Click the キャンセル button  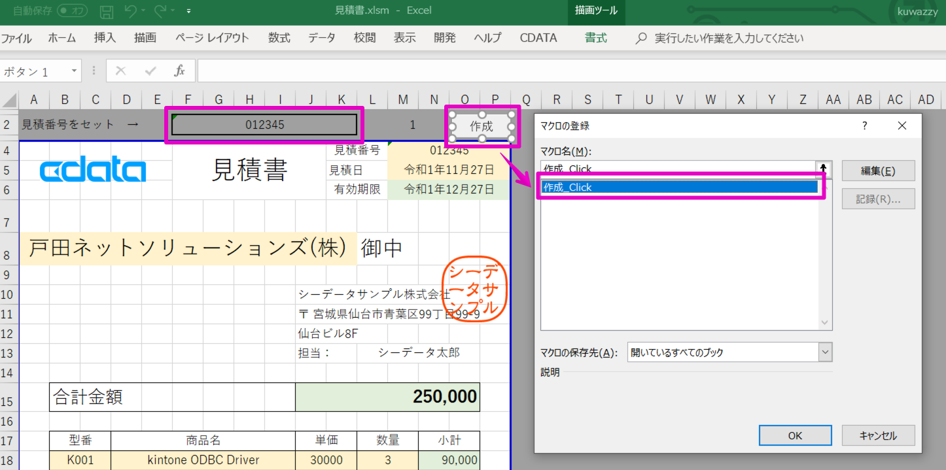878,435
